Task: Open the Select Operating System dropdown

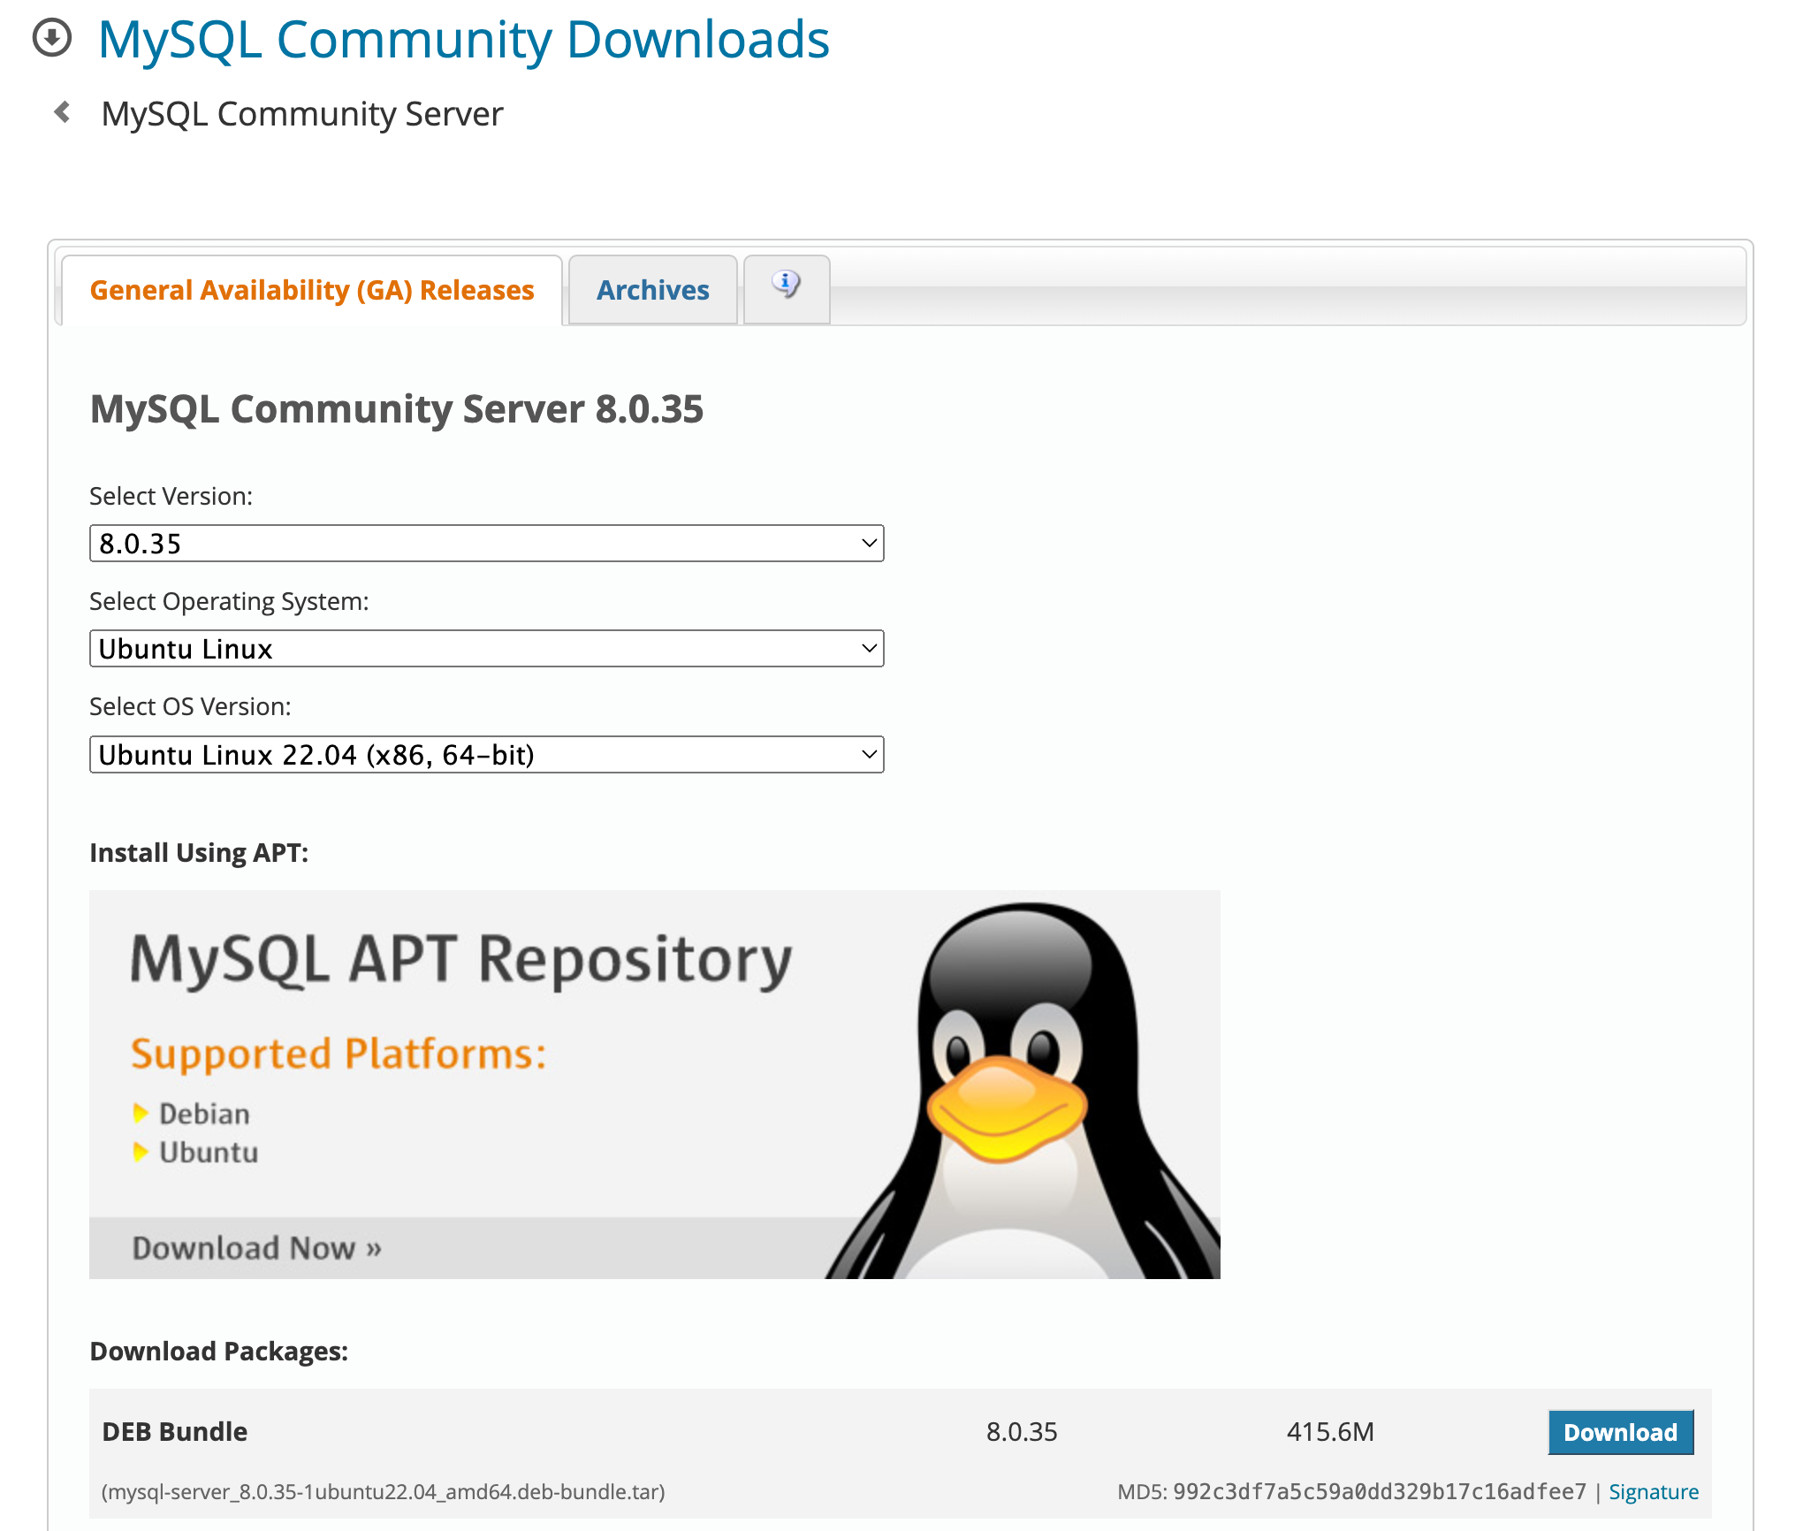Action: point(486,649)
